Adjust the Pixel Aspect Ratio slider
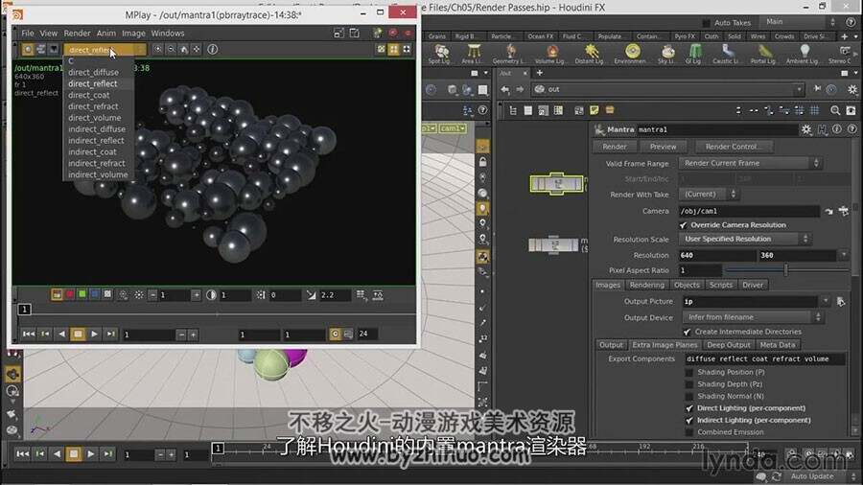 tap(786, 270)
